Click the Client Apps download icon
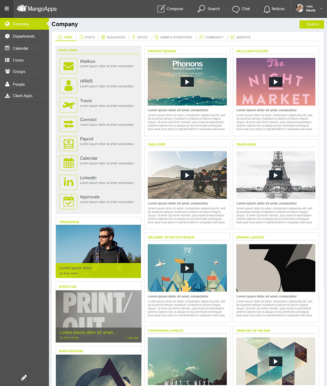Screen dimensions: 327x386 coord(7,95)
